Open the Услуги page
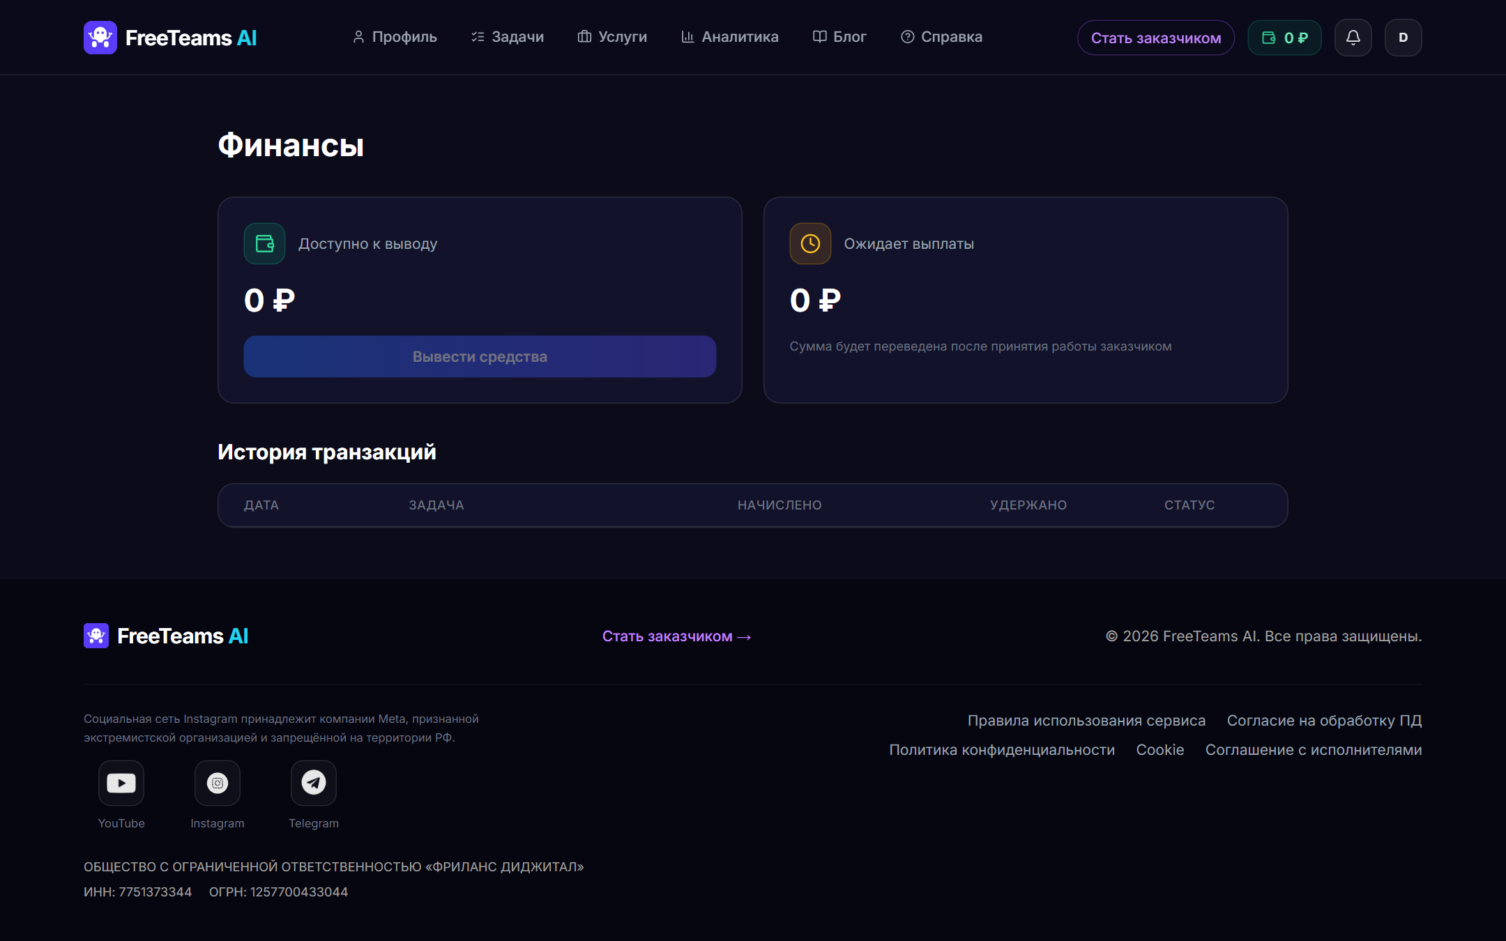Image resolution: width=1506 pixels, height=941 pixels. pyautogui.click(x=612, y=37)
